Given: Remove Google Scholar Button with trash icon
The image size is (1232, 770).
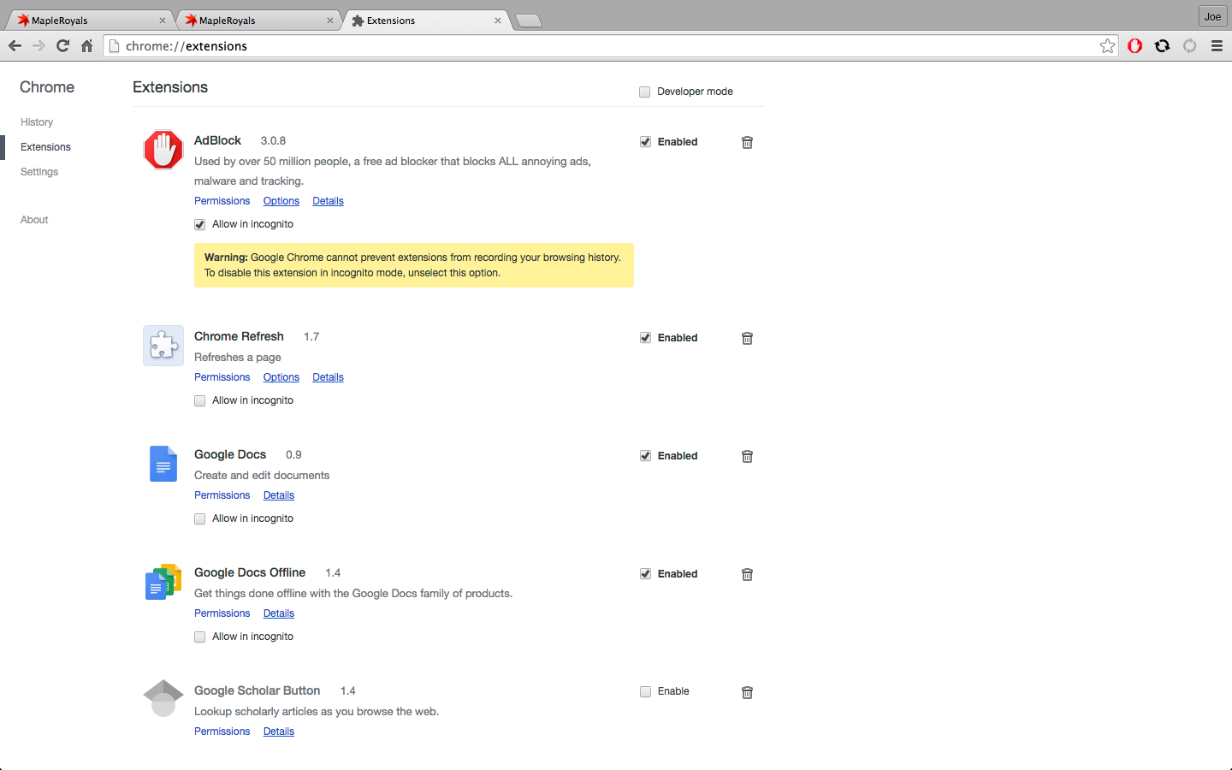Looking at the screenshot, I should 747,692.
